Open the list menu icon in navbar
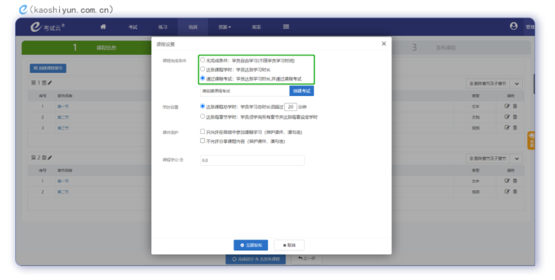Screen dimensions: 555x280 [x=286, y=26]
